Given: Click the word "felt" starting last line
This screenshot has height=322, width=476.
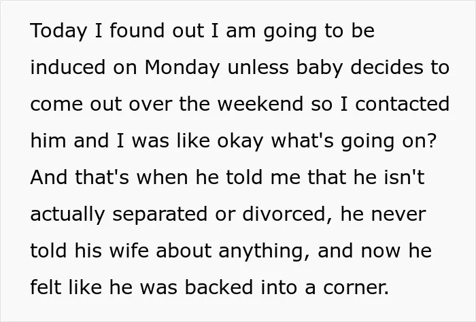Looking at the screenshot, I should point(46,287).
